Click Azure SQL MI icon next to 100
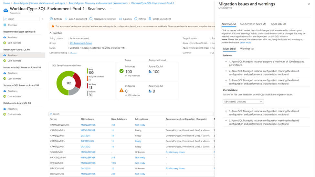This screenshot has height=177, width=315. click(150, 72)
